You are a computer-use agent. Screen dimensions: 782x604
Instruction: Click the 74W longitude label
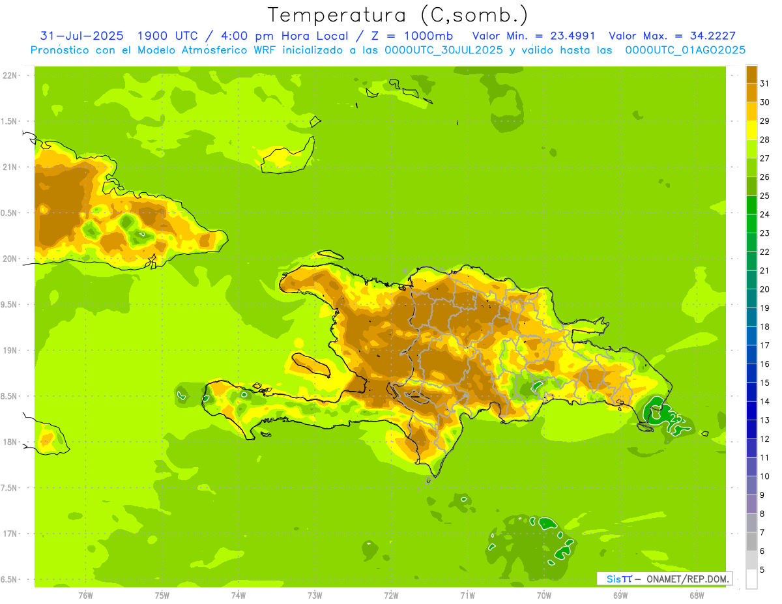239,595
